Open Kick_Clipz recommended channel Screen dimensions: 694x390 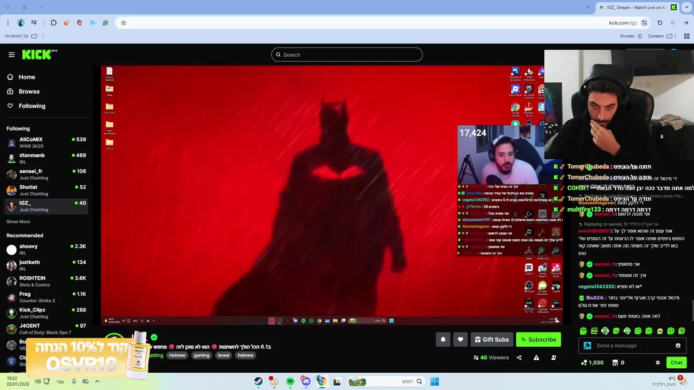click(46, 313)
